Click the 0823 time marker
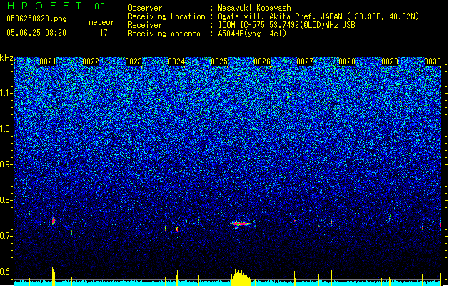The width and height of the screenshot is (449, 286). point(133,61)
